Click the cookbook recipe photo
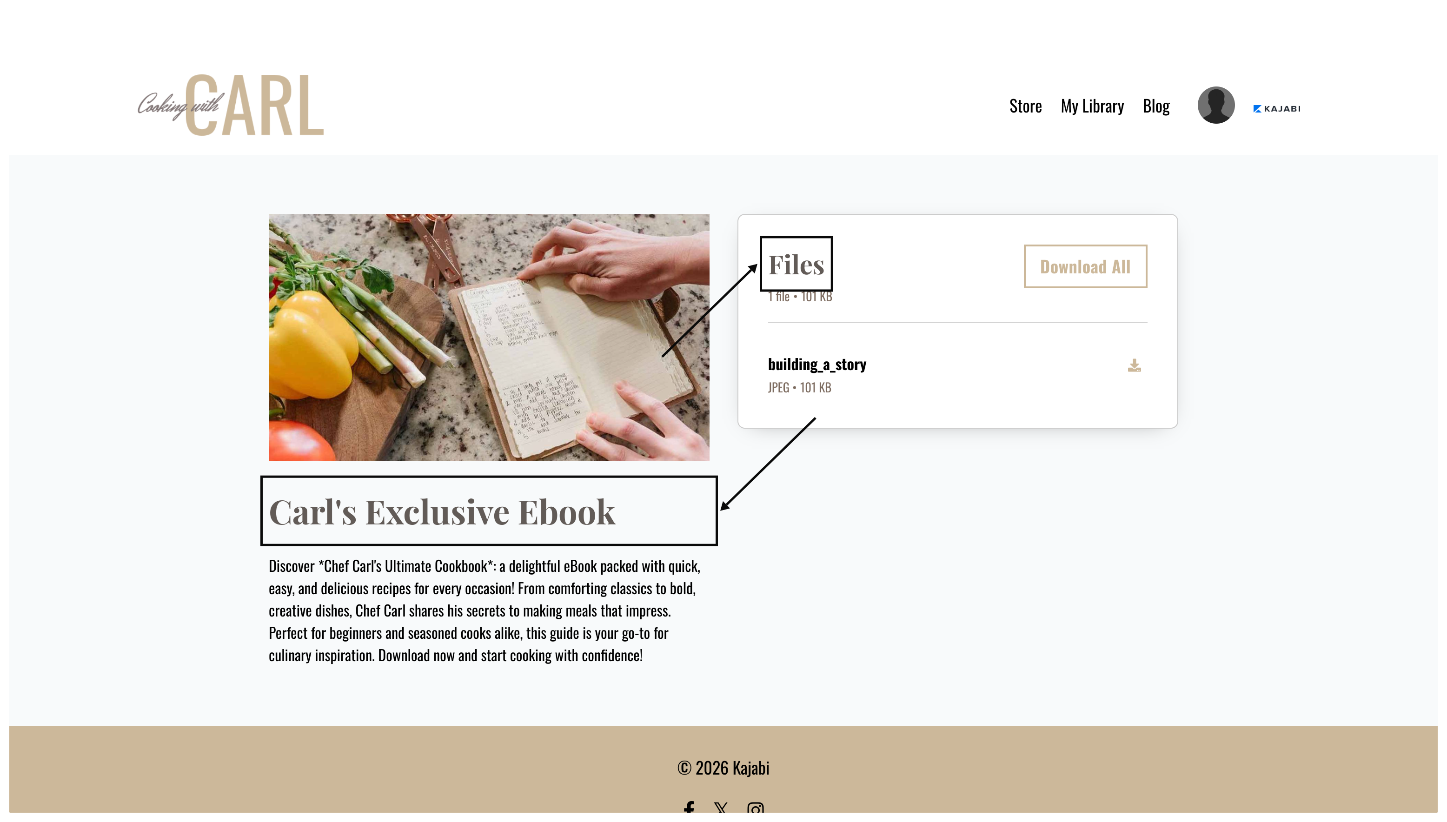1447x822 pixels. point(488,337)
